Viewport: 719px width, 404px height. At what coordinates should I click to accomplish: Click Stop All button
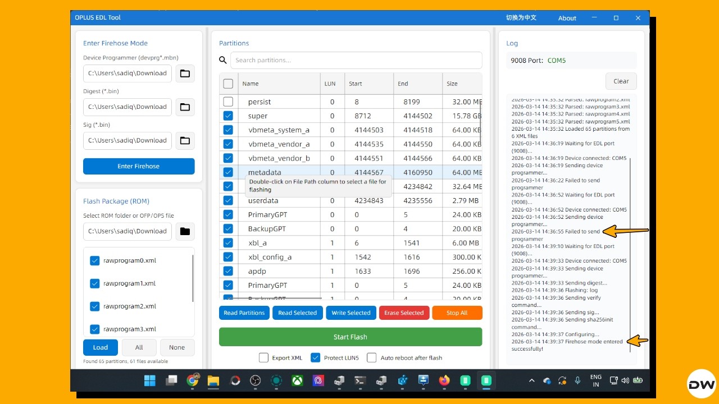(457, 313)
